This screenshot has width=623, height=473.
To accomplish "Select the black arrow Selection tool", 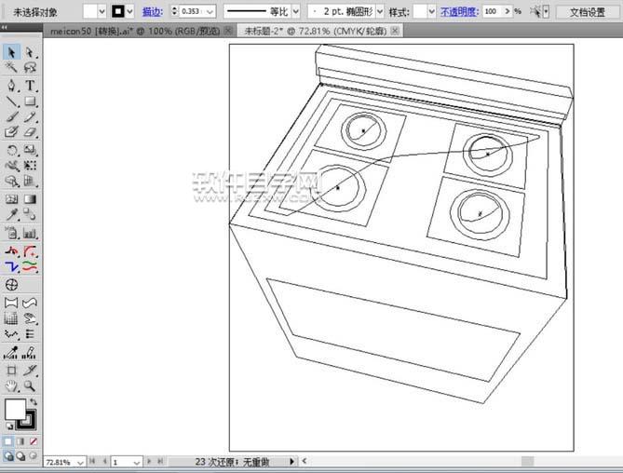I will (11, 53).
